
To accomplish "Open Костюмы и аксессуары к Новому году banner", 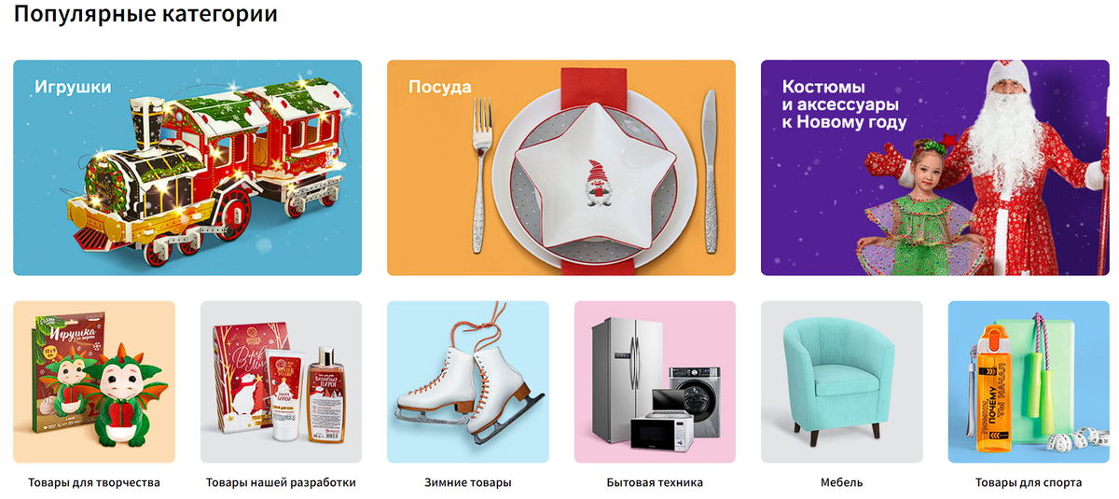I will click(935, 168).
